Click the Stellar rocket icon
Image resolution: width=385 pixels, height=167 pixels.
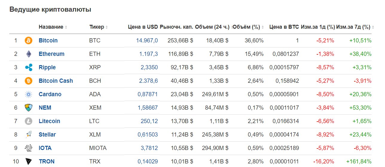[x=28, y=134]
